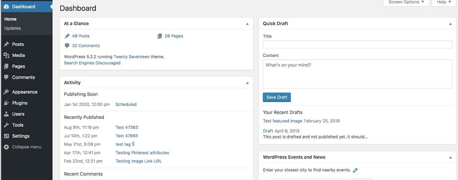Screen dimensions: 458x180
Task: Toggle the Activity panel arrow
Action: pyautogui.click(x=247, y=83)
